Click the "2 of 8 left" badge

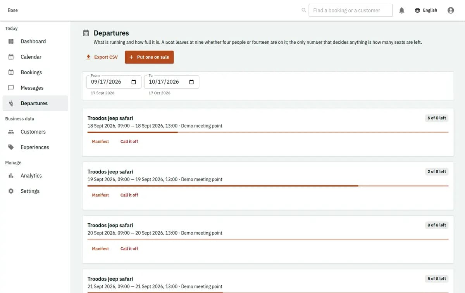coord(437,171)
